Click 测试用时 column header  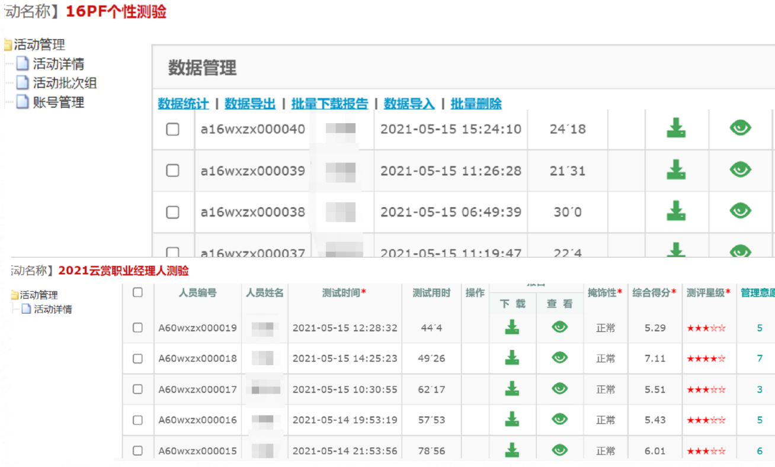click(x=431, y=292)
